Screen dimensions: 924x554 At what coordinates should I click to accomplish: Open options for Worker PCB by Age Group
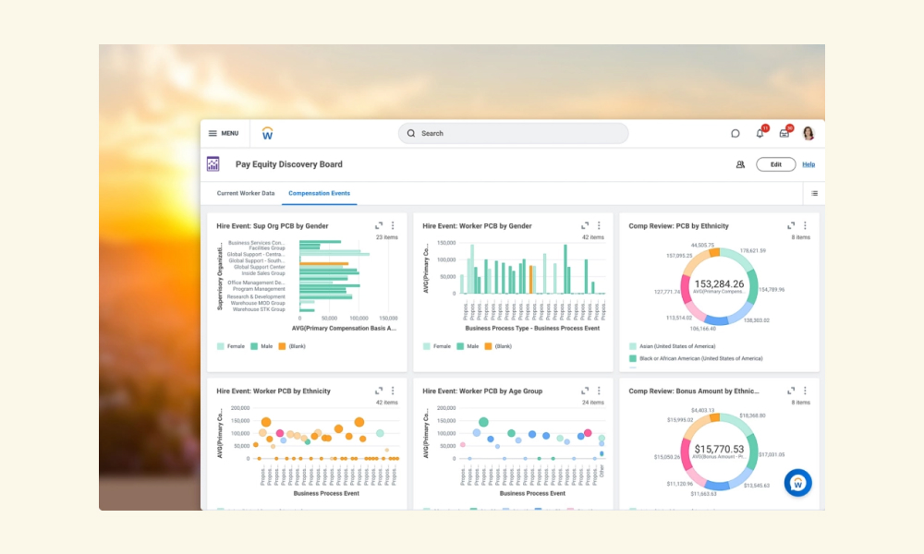600,391
